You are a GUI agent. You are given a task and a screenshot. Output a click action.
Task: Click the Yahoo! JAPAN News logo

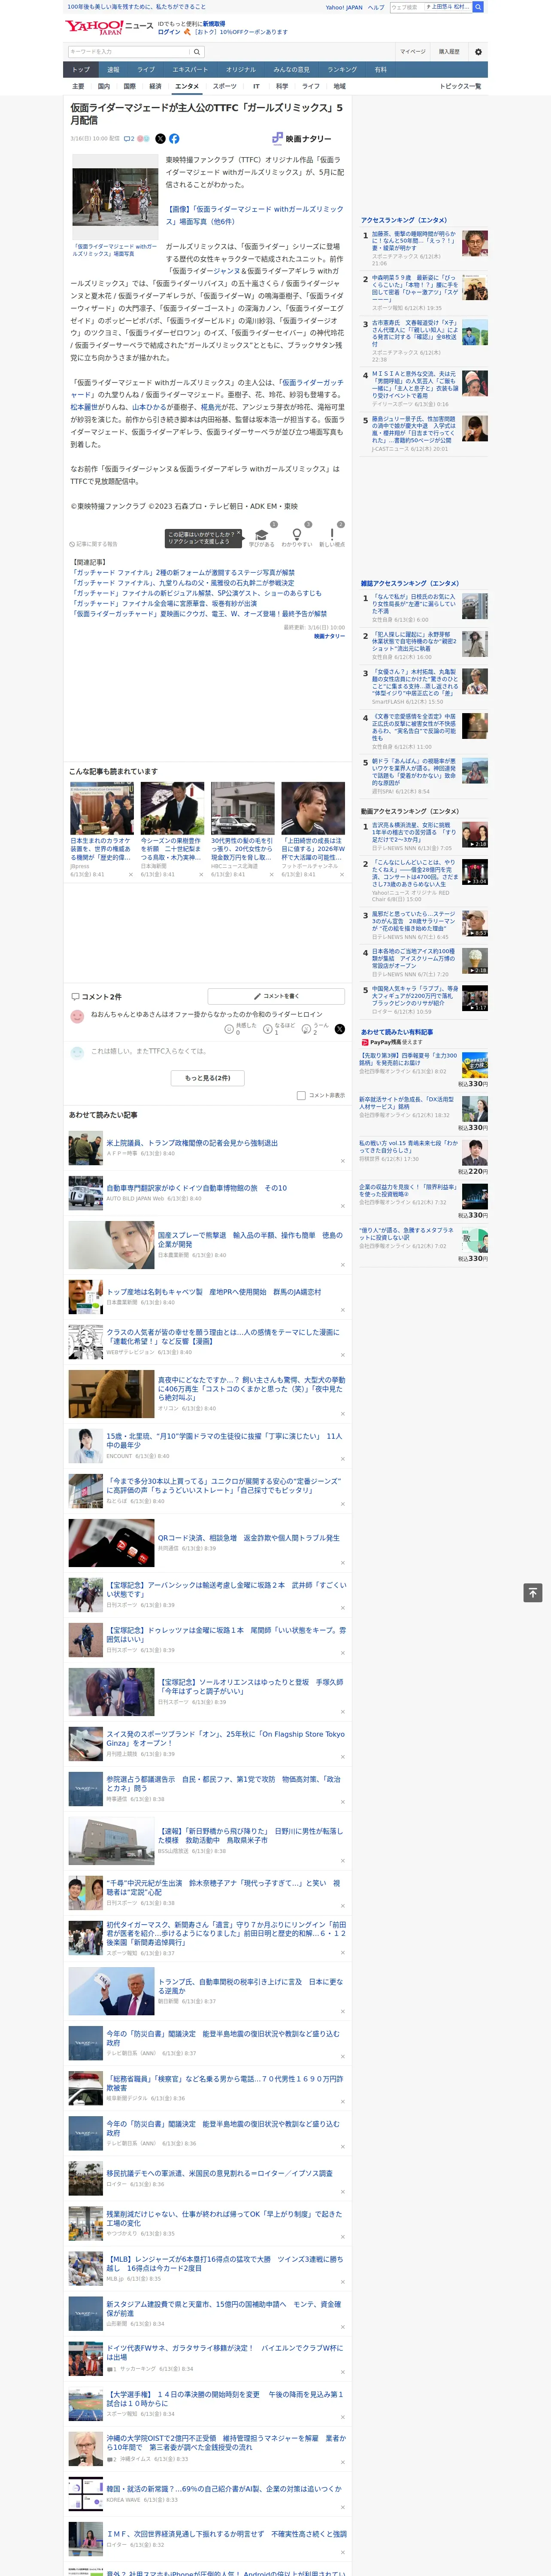109,27
